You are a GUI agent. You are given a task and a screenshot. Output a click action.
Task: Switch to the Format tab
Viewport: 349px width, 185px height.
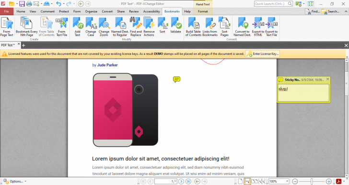point(203,11)
